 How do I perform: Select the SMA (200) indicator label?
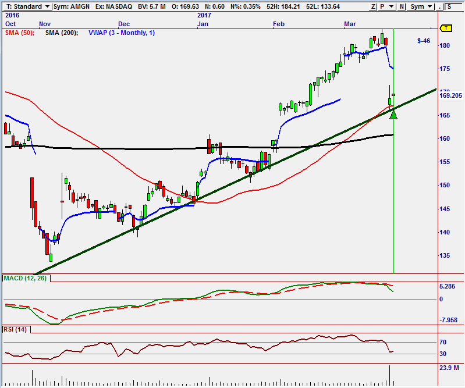point(62,33)
